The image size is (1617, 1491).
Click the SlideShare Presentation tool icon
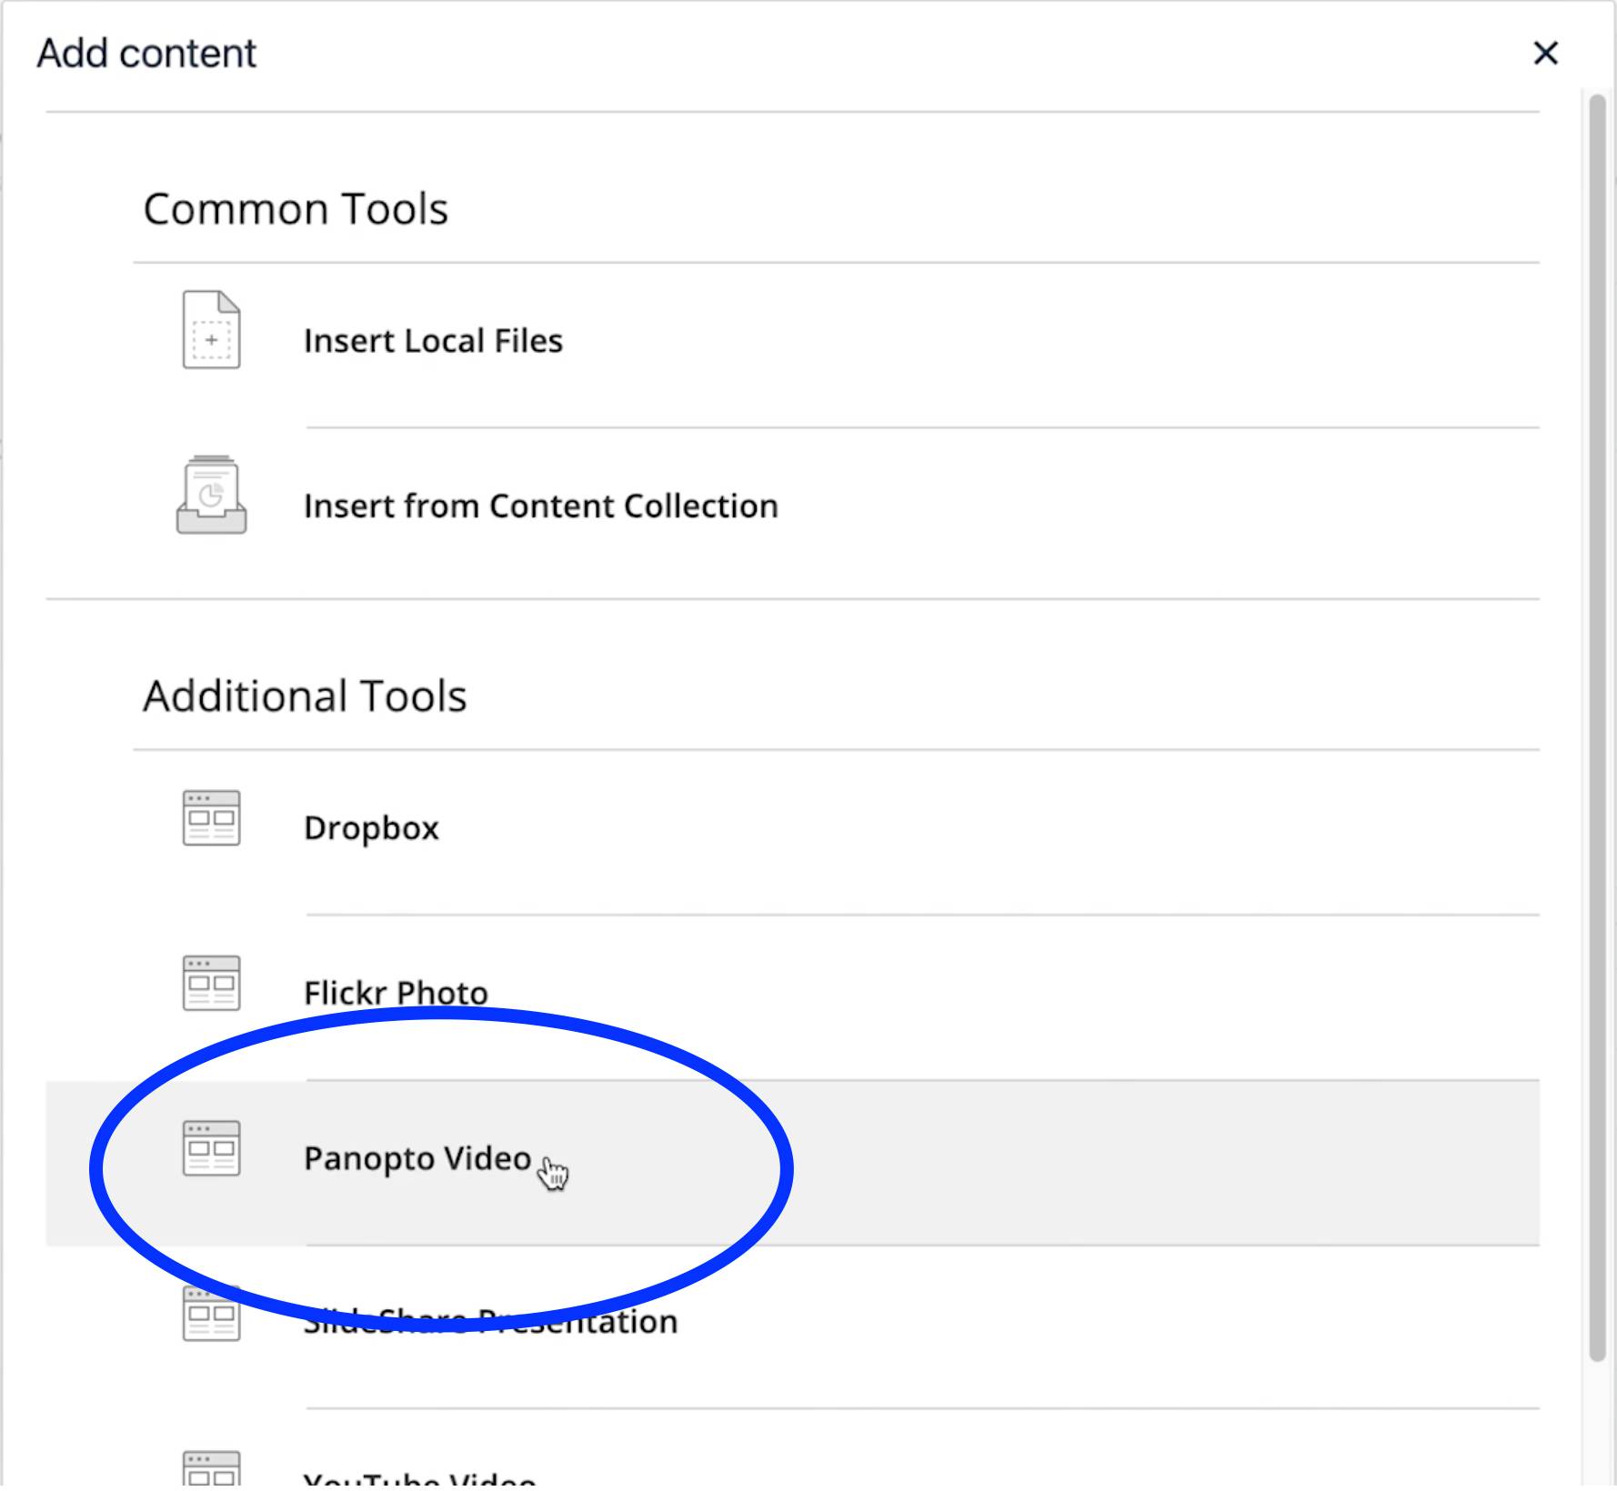tap(211, 1314)
